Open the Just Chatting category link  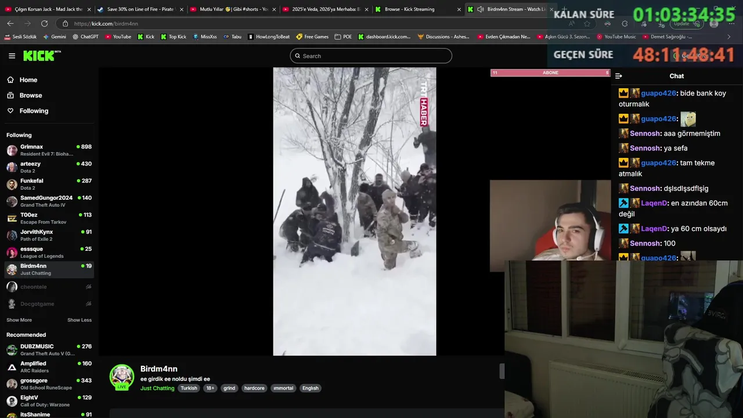click(157, 388)
